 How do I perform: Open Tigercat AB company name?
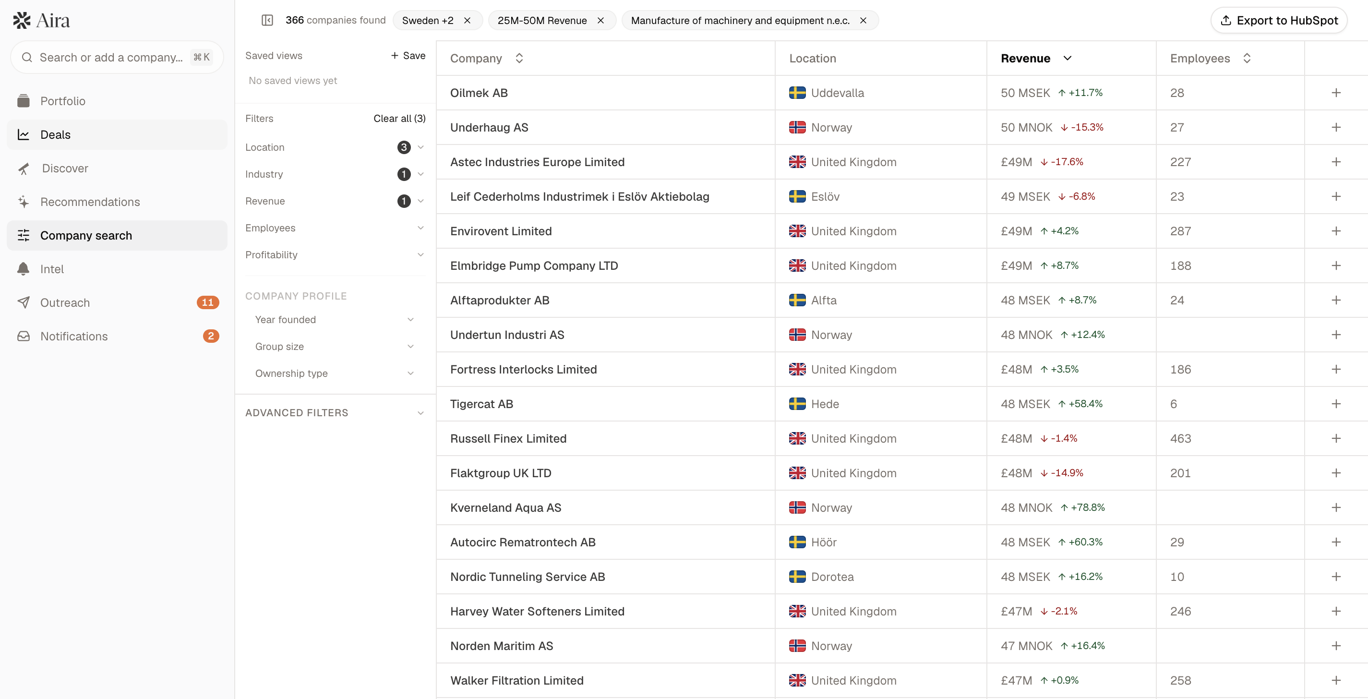[x=481, y=404]
